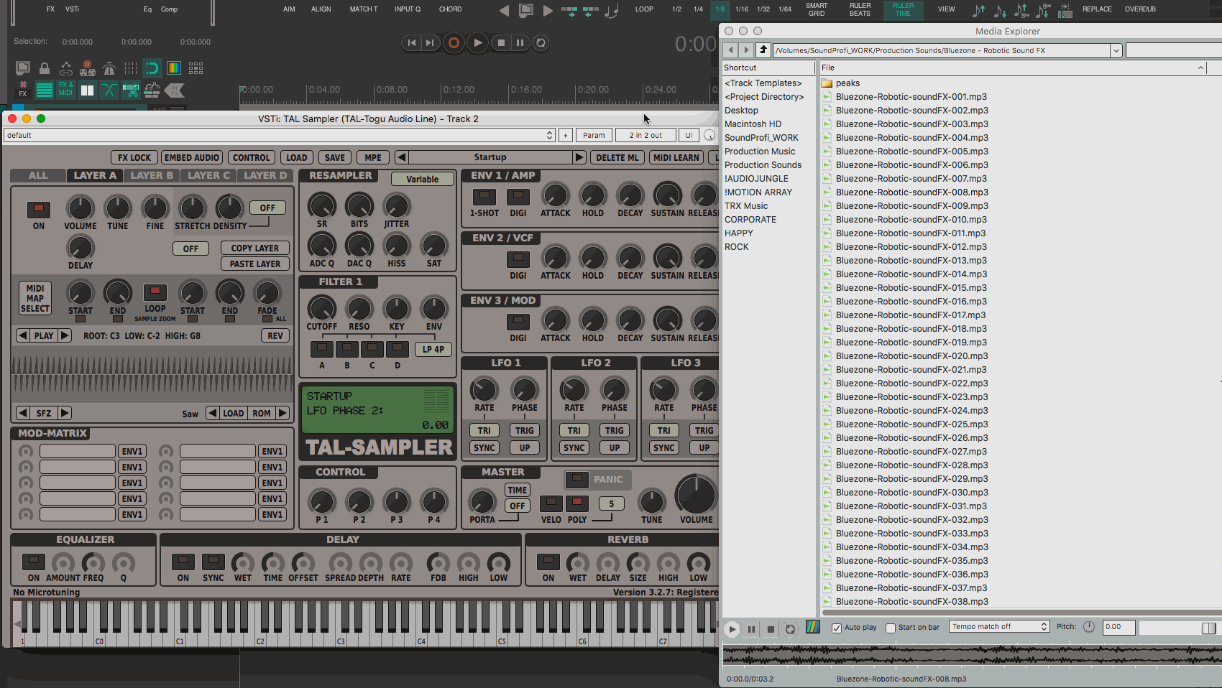This screenshot has width=1222, height=688.
Task: Toggle the repeat button in transport
Action: pos(541,43)
